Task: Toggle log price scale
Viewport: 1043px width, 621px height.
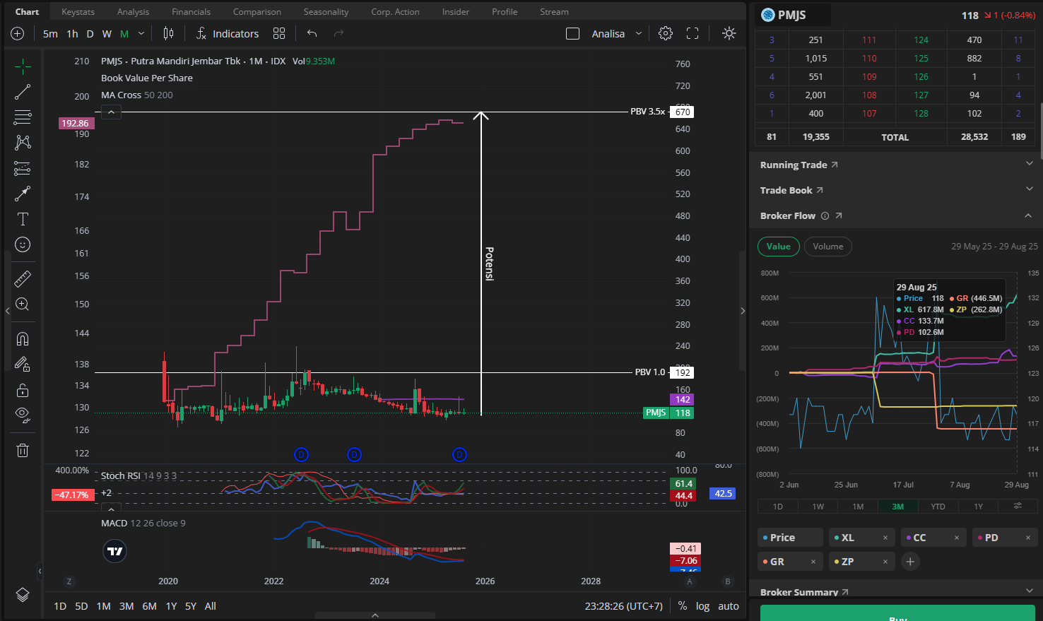Action: (x=702, y=606)
